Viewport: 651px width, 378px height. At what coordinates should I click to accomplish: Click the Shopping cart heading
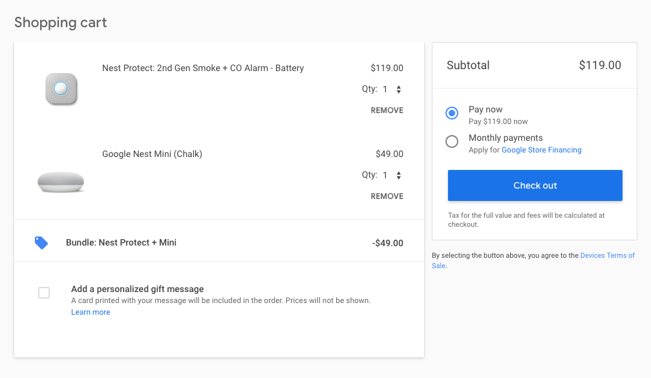point(61,23)
